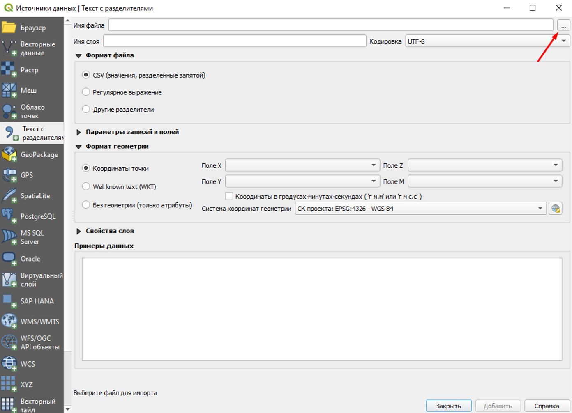Screen dimensions: 572x413
Task: Open the Browser source icon in sidebar
Action: point(9,28)
